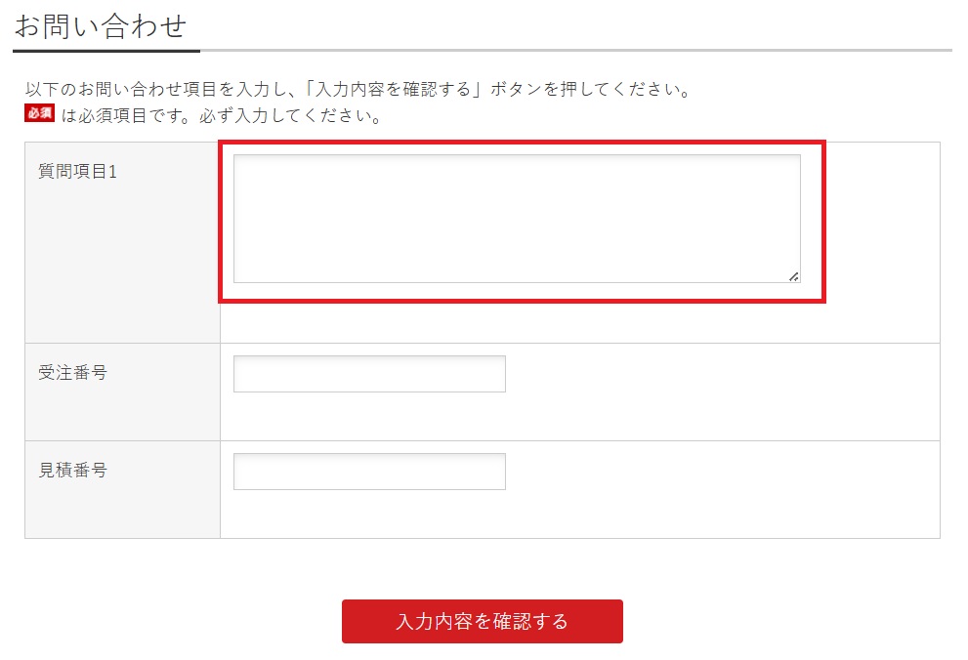Click inside the 質問項目1 text area
The height and width of the screenshot is (660, 968).
coord(516,218)
